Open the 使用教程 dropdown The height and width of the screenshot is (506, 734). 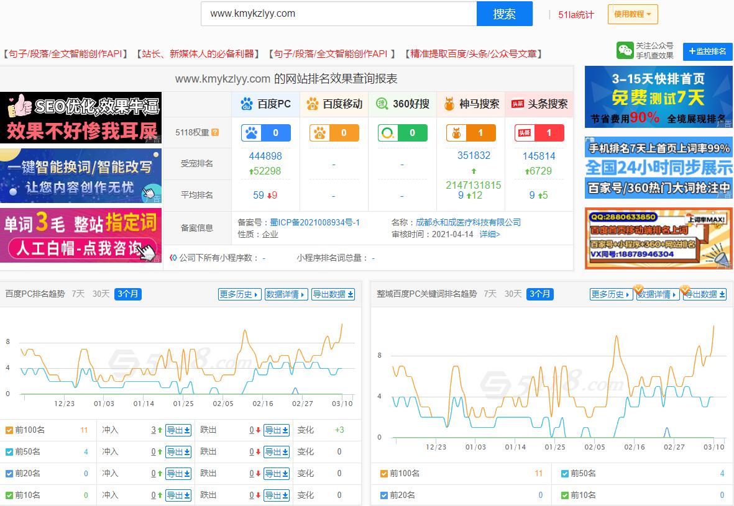coord(632,14)
